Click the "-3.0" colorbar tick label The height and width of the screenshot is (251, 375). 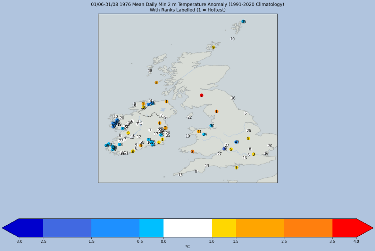(19, 241)
